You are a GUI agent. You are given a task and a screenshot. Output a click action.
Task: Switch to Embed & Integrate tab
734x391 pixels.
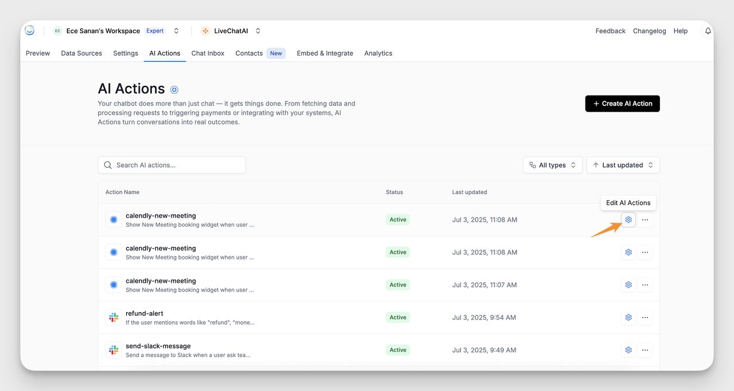click(x=325, y=53)
